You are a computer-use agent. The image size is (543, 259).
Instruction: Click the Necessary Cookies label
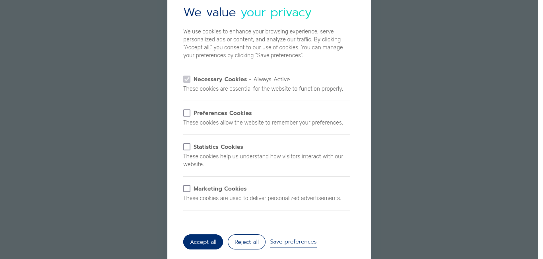[220, 79]
